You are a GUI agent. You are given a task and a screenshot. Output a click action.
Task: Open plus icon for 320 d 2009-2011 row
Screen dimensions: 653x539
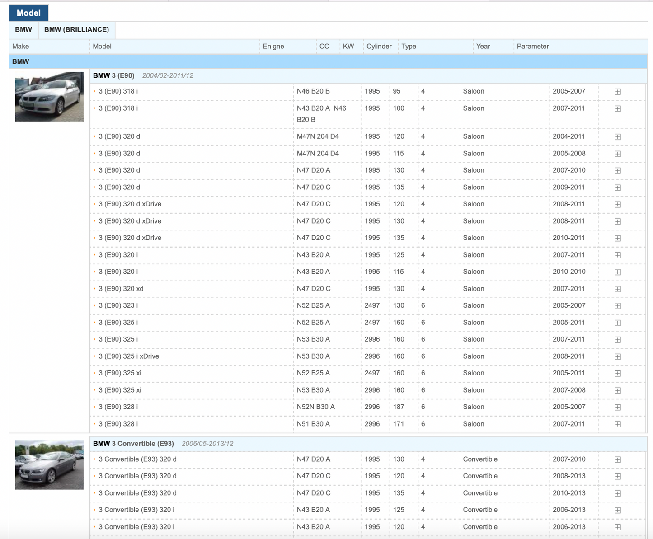click(617, 187)
